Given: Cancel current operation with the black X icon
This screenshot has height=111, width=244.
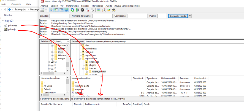Looking at the screenshot, I should (82, 10).
